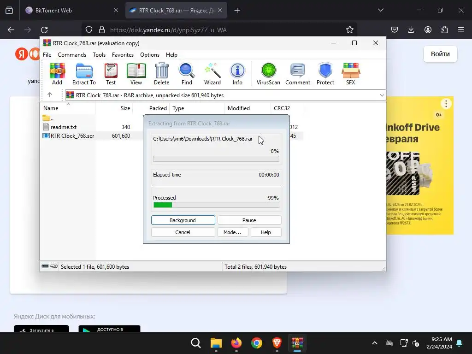The width and height of the screenshot is (472, 354).
Task: Sort by CRC32 column header
Action: click(x=287, y=108)
